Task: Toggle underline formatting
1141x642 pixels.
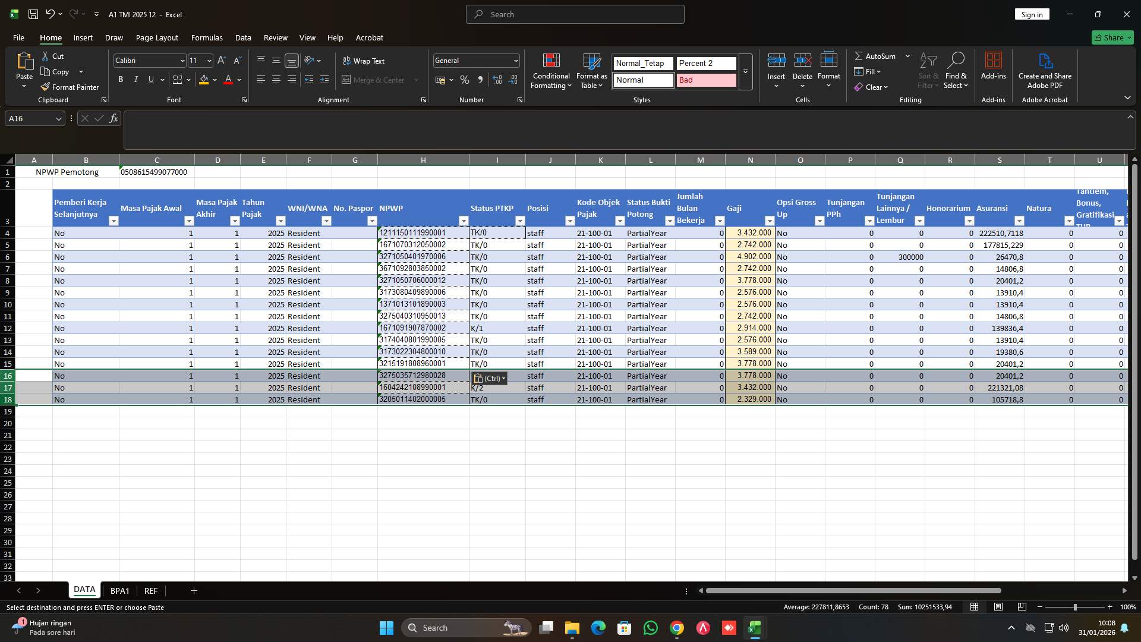Action: pyautogui.click(x=151, y=79)
